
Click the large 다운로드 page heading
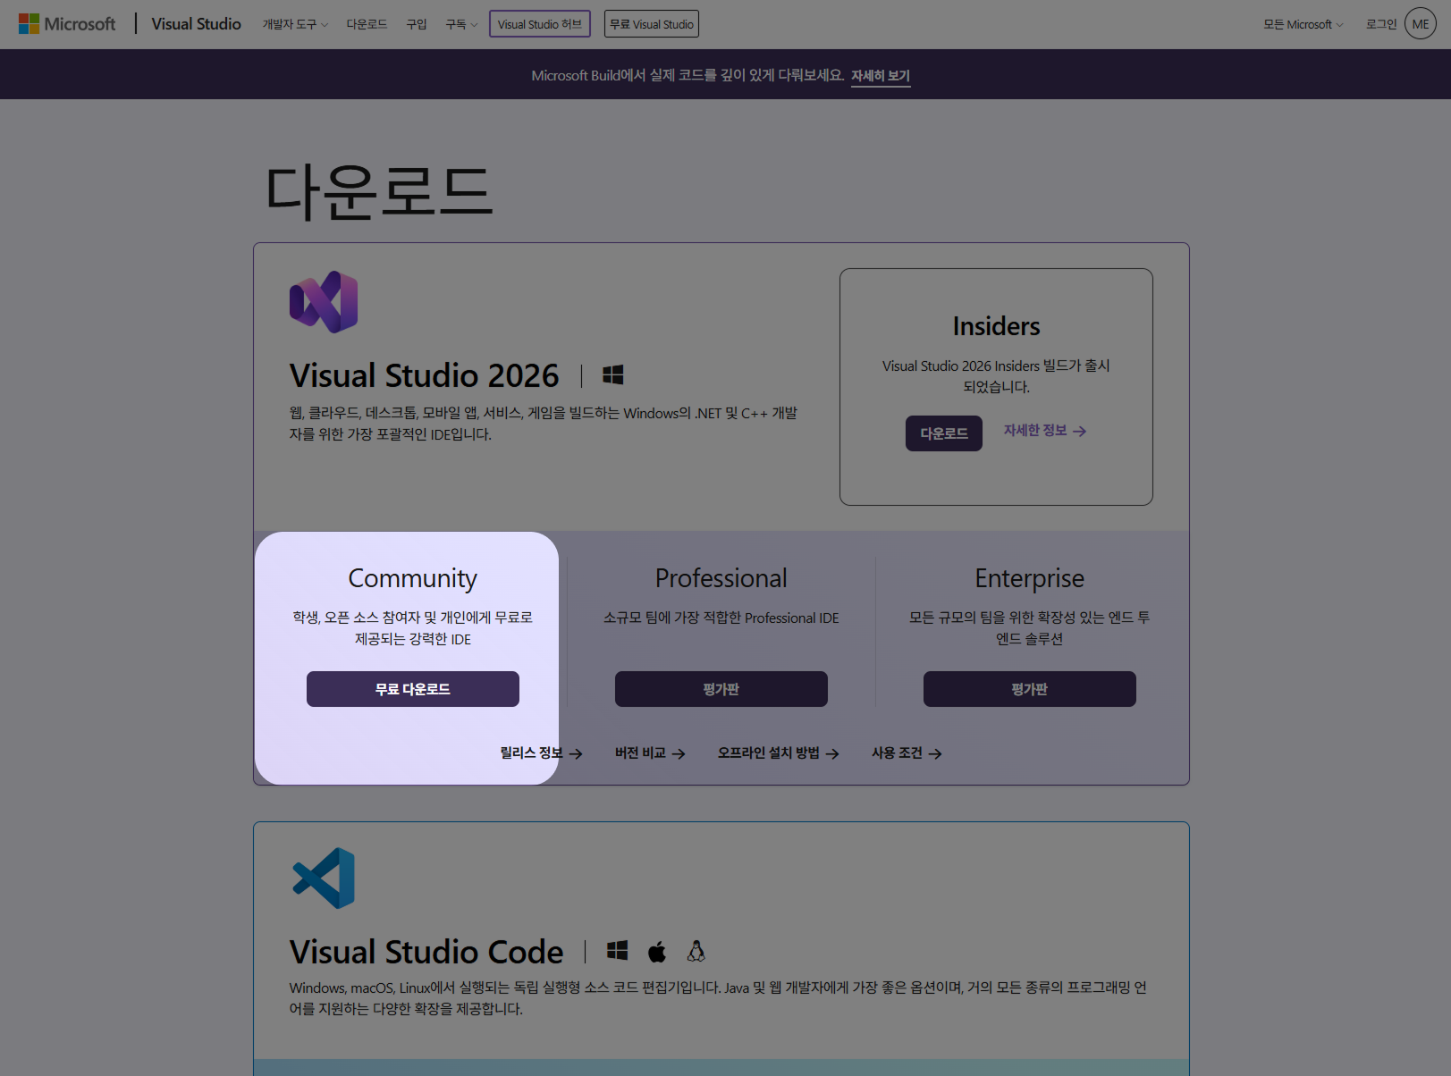coord(379,192)
